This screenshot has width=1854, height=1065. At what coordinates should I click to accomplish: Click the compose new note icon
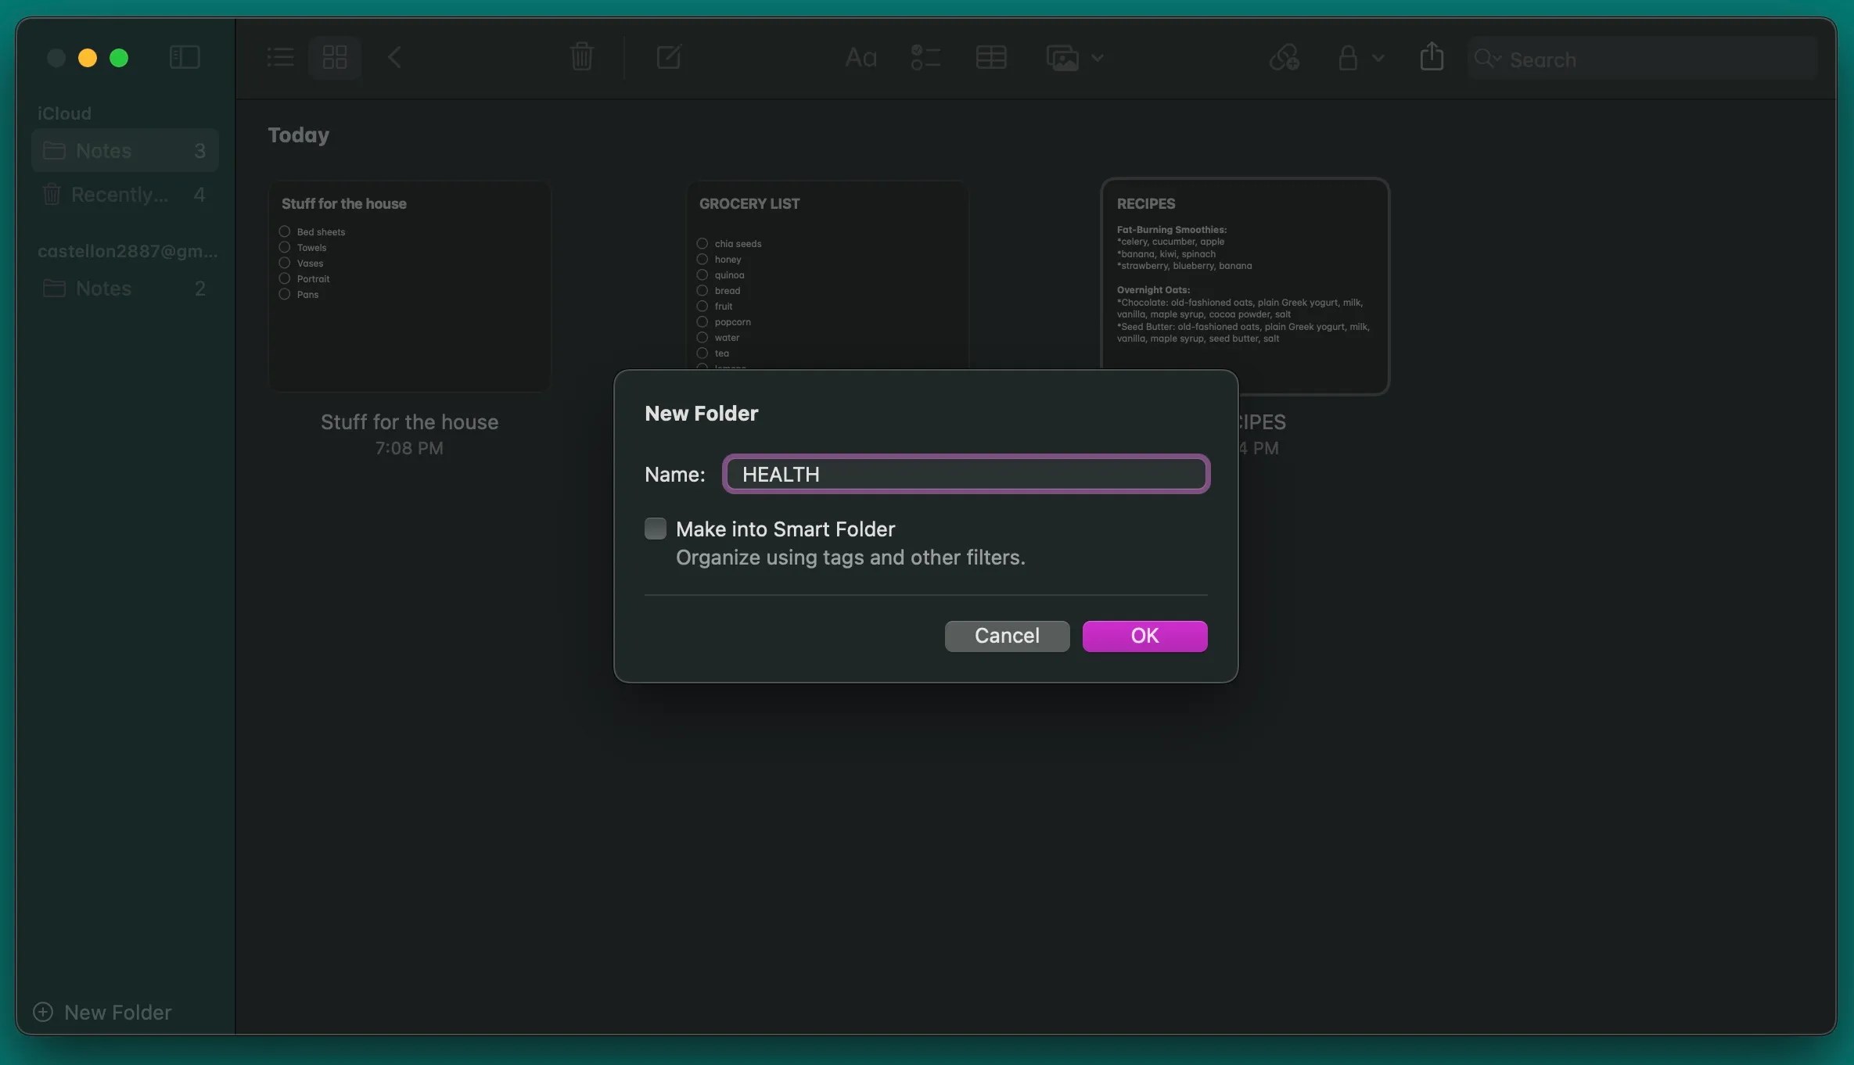(667, 57)
